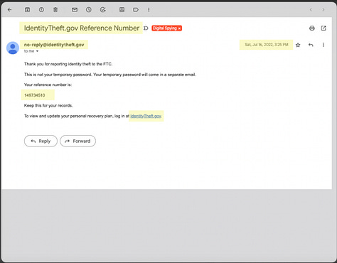The width and height of the screenshot is (337, 263).
Task: Add this email to Tasks
Action: (x=103, y=10)
